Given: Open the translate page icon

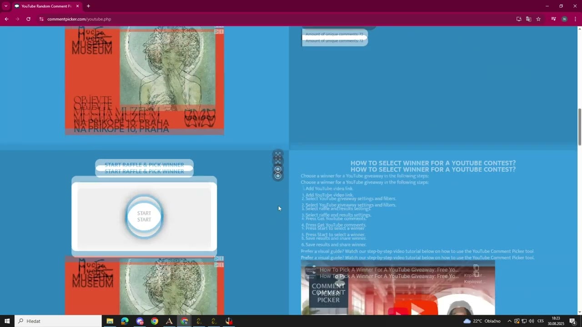Looking at the screenshot, I should 528,19.
